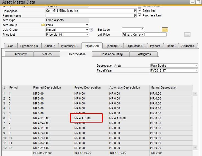Image resolution: width=202 pixels, height=156 pixels.
Task: Toggle the Sales Item checkbox
Action: pos(140,11)
